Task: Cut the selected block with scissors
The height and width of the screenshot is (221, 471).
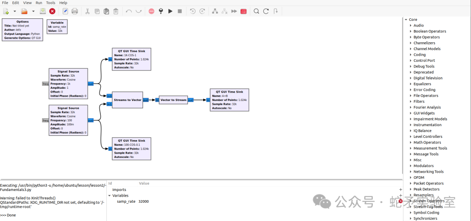Action: point(87,11)
